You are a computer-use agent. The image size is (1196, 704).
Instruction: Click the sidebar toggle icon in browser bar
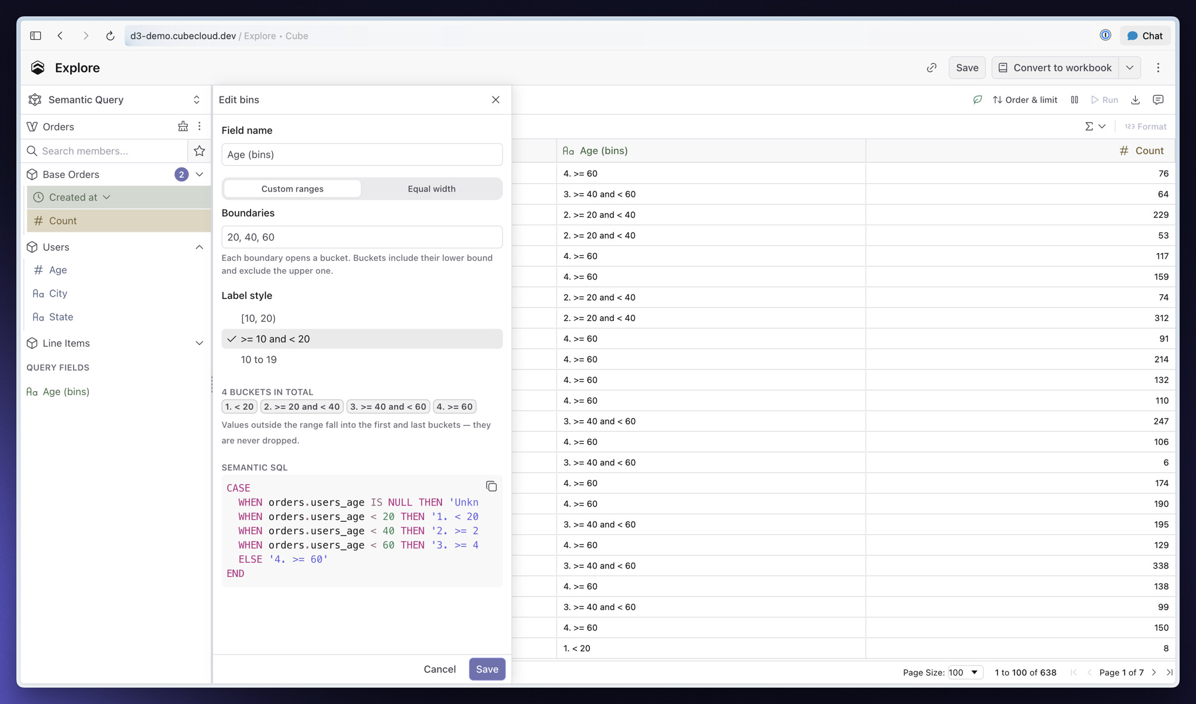[36, 36]
